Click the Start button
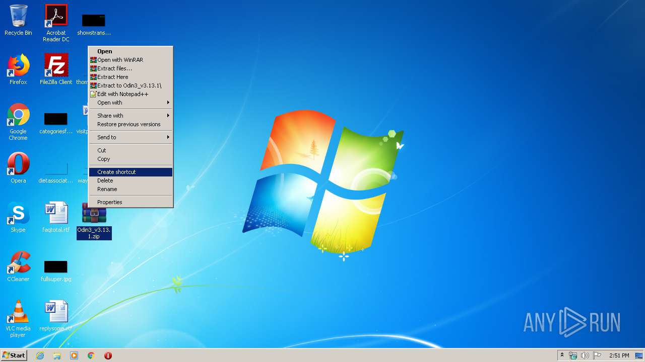 (x=14, y=355)
